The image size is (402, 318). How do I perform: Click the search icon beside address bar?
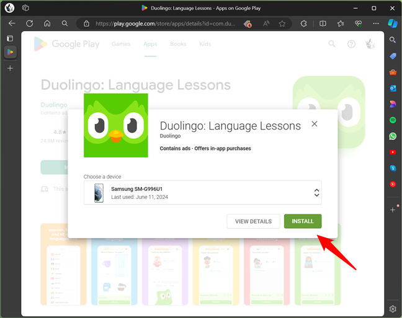coord(65,24)
